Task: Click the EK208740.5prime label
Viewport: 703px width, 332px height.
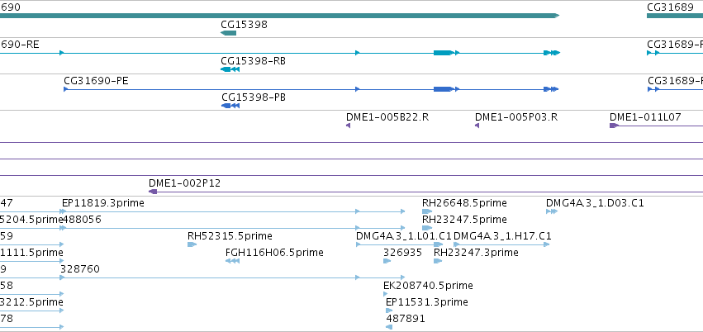Action: pos(428,286)
